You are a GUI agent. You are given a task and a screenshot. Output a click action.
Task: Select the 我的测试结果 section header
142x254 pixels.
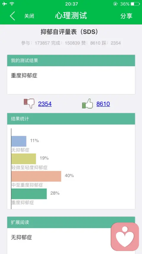71,60
